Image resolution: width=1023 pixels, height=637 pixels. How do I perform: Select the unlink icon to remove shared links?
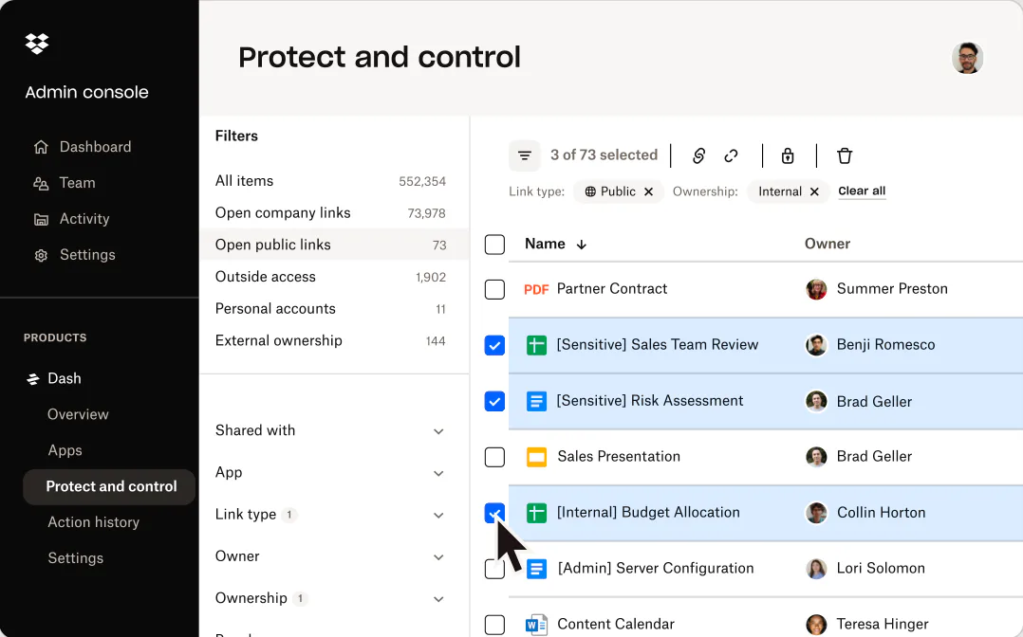click(x=730, y=155)
